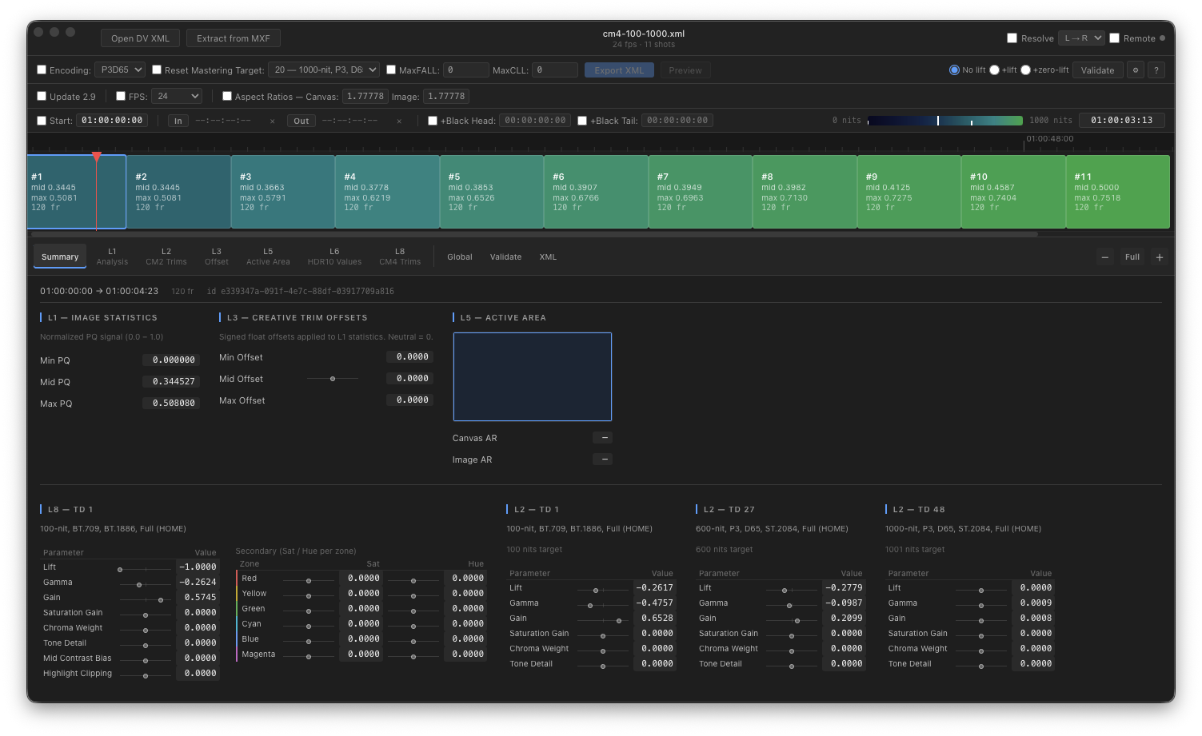Click the ? help icon
Viewport: 1202px width, 736px height.
pyautogui.click(x=1156, y=70)
